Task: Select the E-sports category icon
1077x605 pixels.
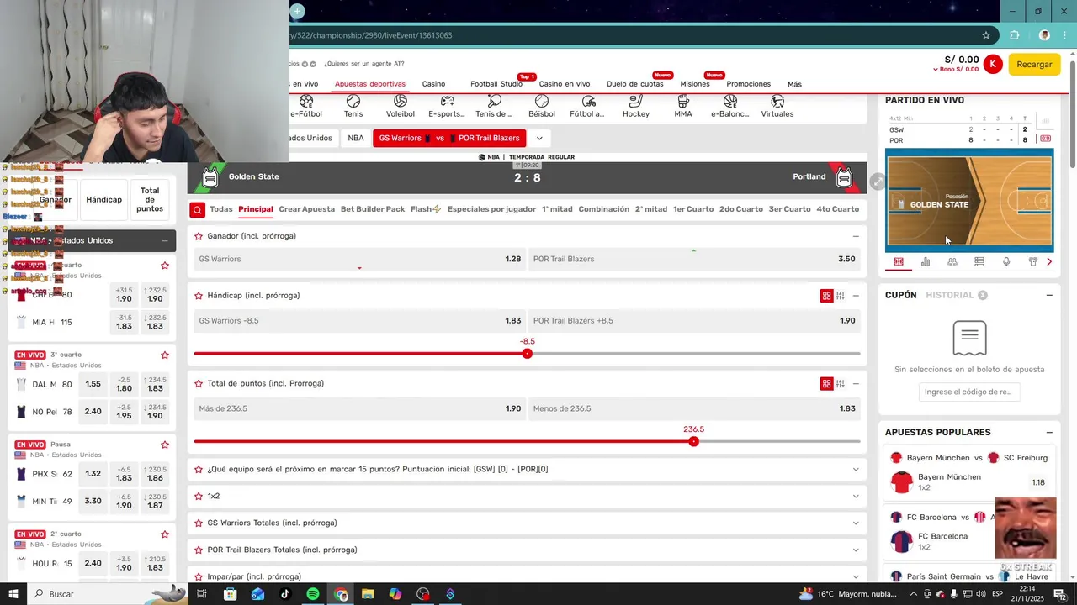Action: point(447,106)
